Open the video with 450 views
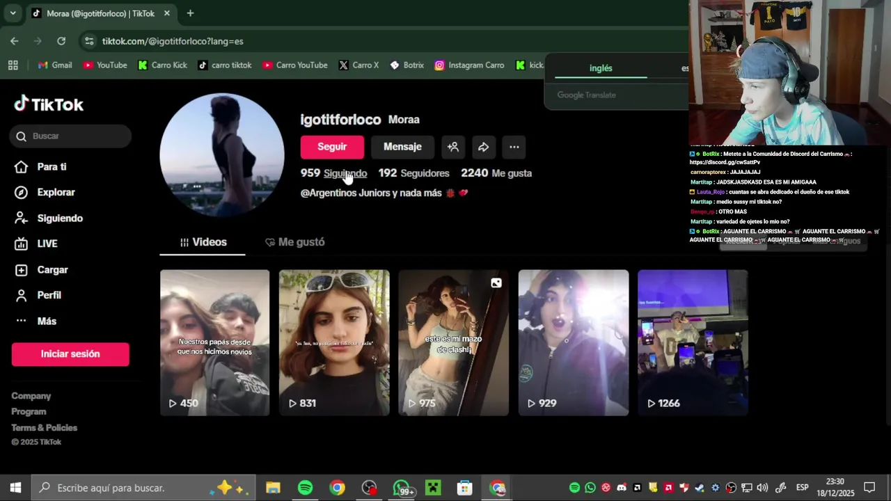The image size is (891, 501). coord(214,343)
